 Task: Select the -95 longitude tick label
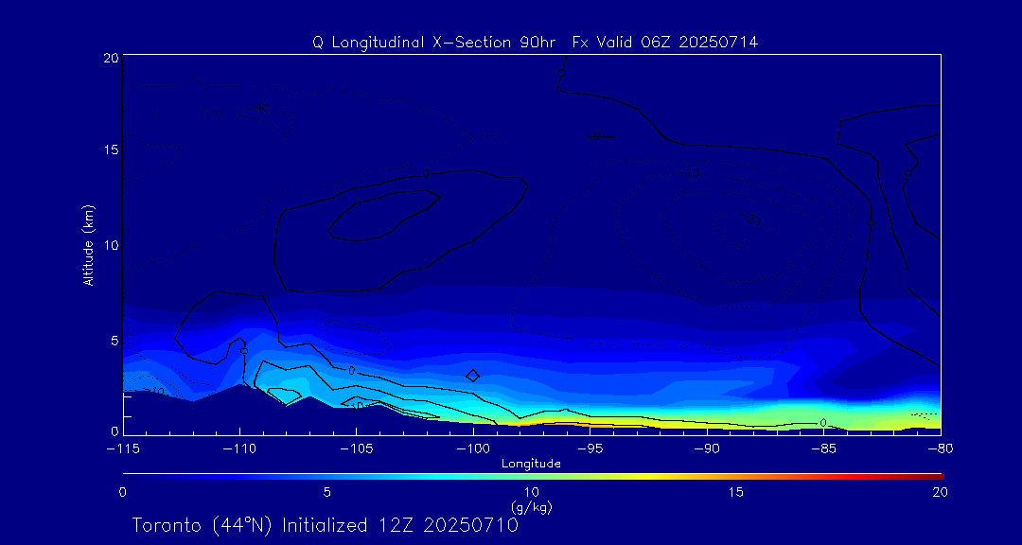coord(590,449)
